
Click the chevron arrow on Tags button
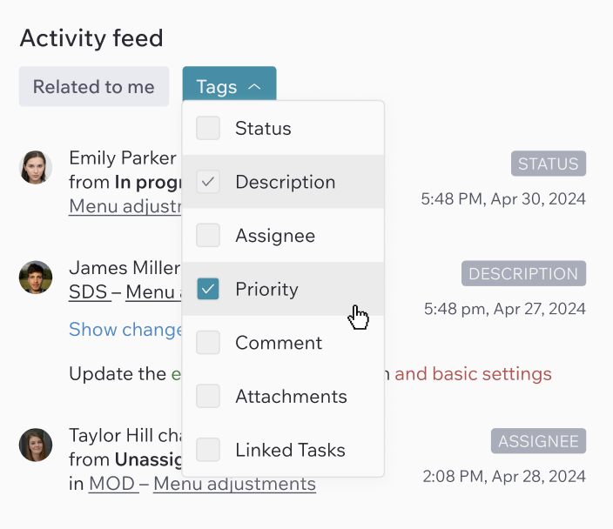point(254,87)
